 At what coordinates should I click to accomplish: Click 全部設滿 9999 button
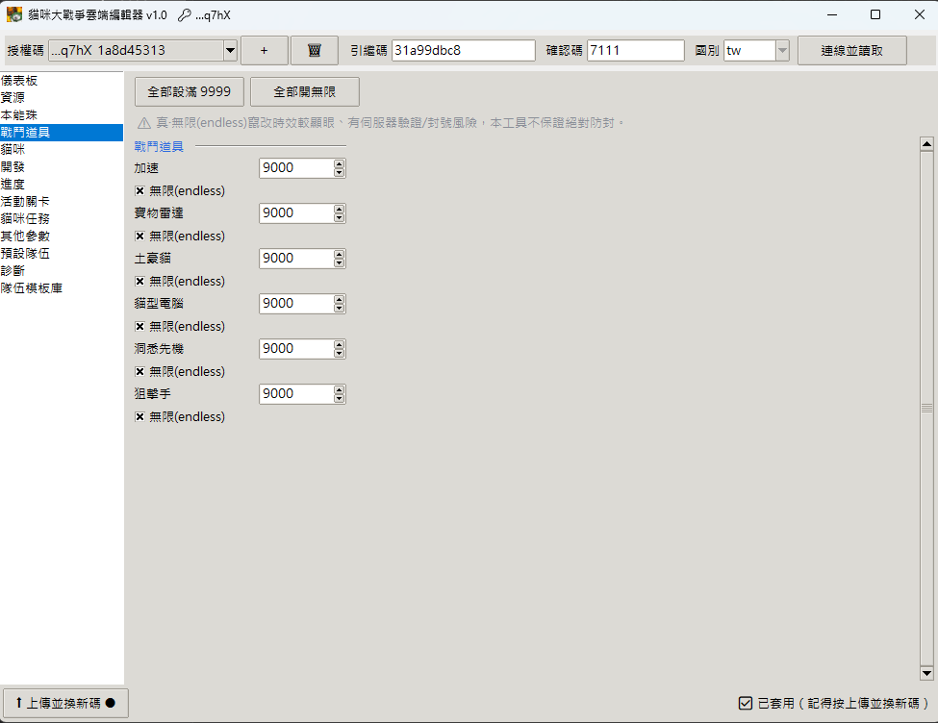189,92
